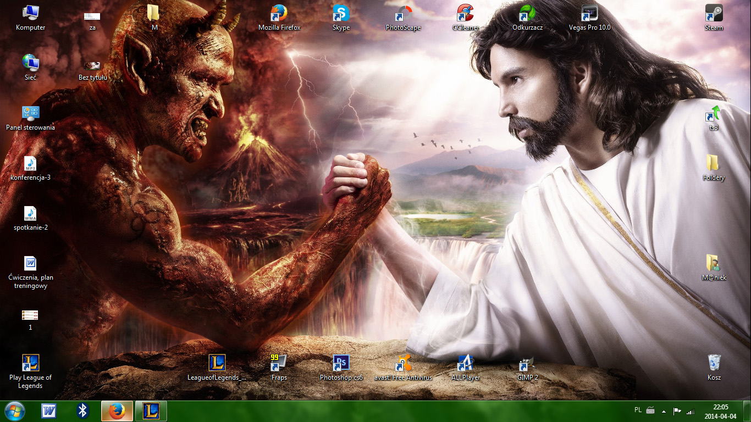
Task: Select the spotkanie-2 WMA file
Action: pos(30,217)
